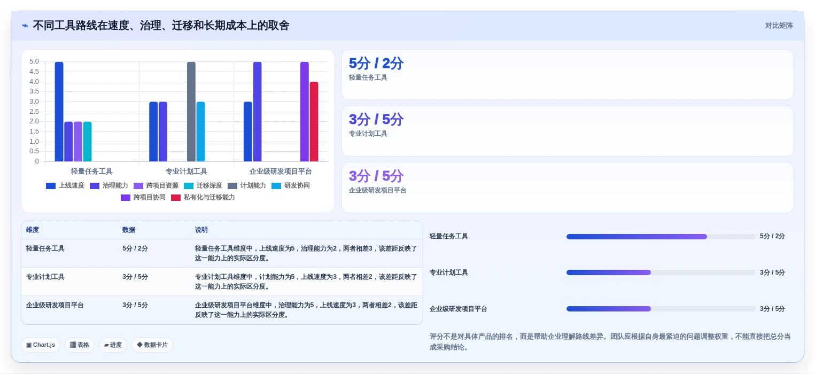Click the 进度 tag chip
The height and width of the screenshot is (374, 815).
pos(113,345)
